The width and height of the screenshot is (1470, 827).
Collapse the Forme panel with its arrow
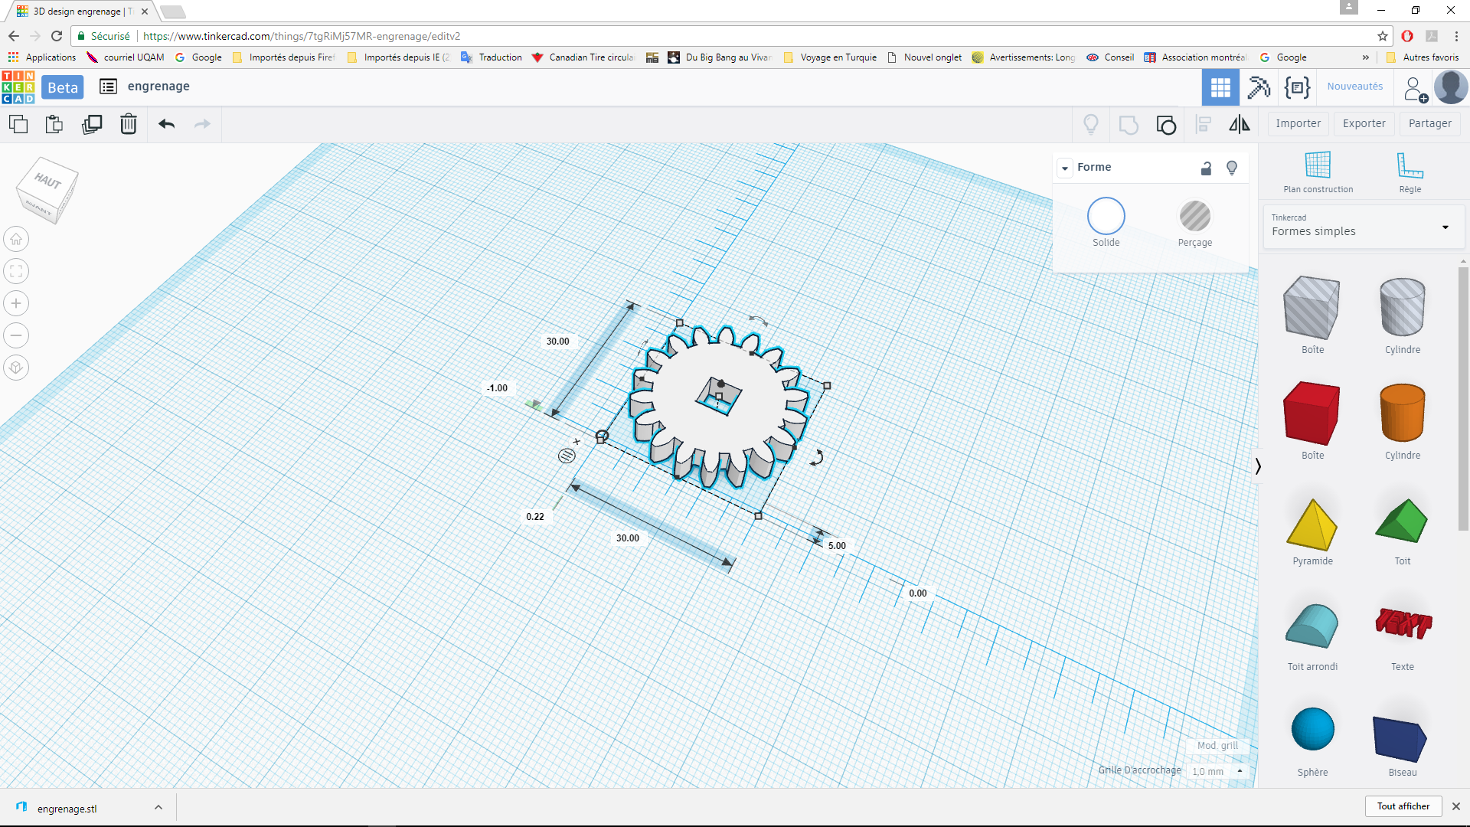pyautogui.click(x=1065, y=168)
